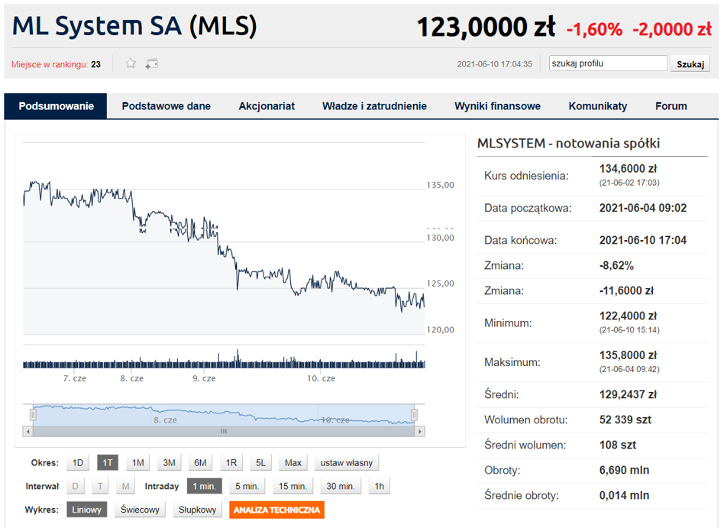This screenshot has height=528, width=724.
Task: Click the navigator scrollbar grip
Action: click(224, 432)
